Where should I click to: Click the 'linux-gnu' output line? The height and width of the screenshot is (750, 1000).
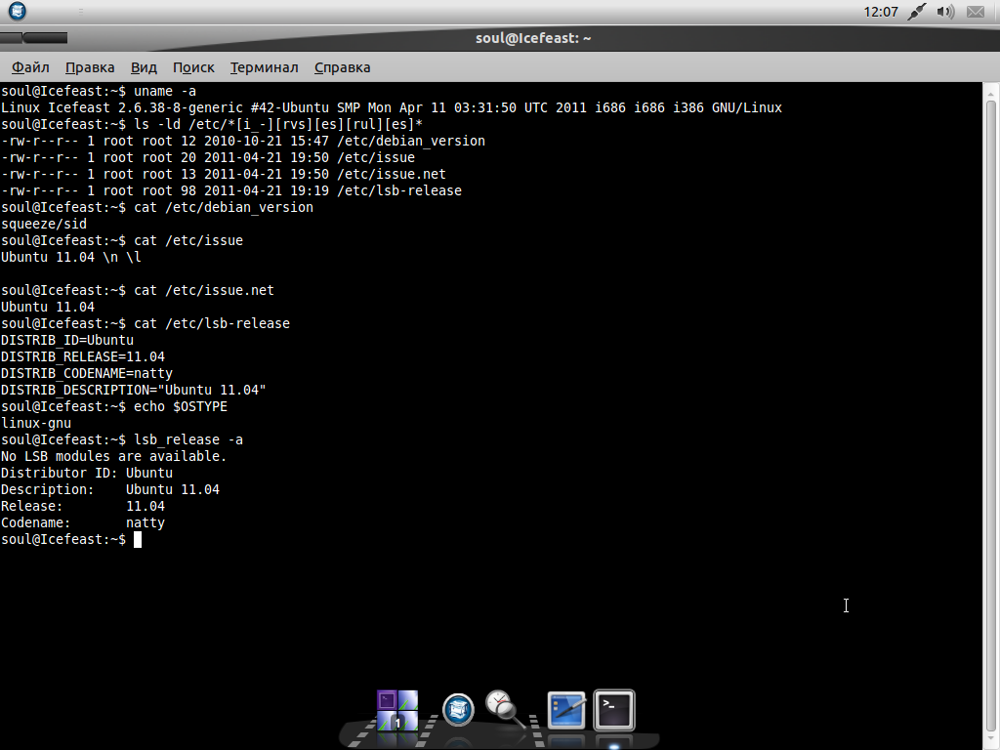coord(36,423)
